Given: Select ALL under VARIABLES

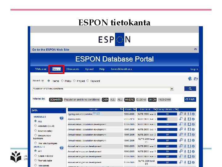Looking at the screenshot, I should [35, 121].
